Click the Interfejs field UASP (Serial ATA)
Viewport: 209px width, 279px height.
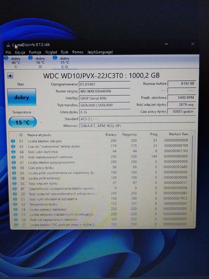[x=104, y=98]
